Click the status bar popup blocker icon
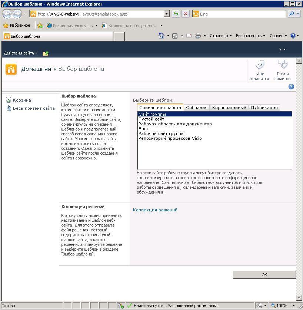The image size is (303, 310). pyautogui.click(x=120, y=306)
